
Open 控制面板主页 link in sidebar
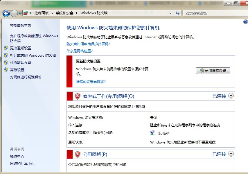click(x=21, y=26)
